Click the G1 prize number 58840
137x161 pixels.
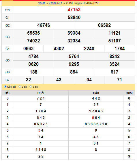74,17
